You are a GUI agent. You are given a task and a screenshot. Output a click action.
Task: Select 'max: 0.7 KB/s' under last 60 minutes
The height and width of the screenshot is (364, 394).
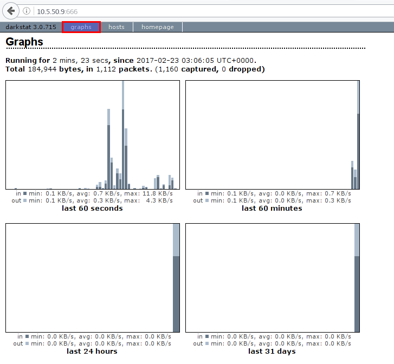(x=328, y=194)
